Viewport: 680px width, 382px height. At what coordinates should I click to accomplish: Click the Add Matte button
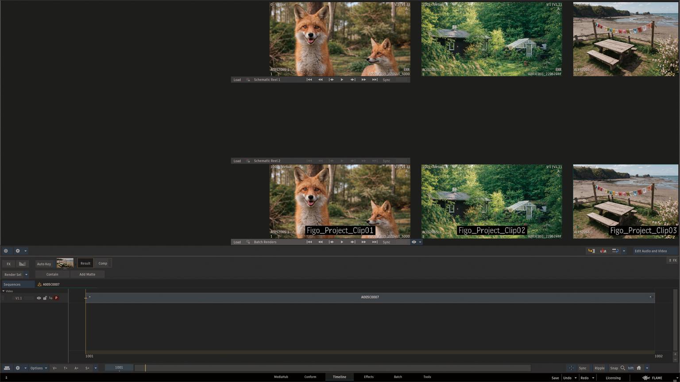(87, 275)
